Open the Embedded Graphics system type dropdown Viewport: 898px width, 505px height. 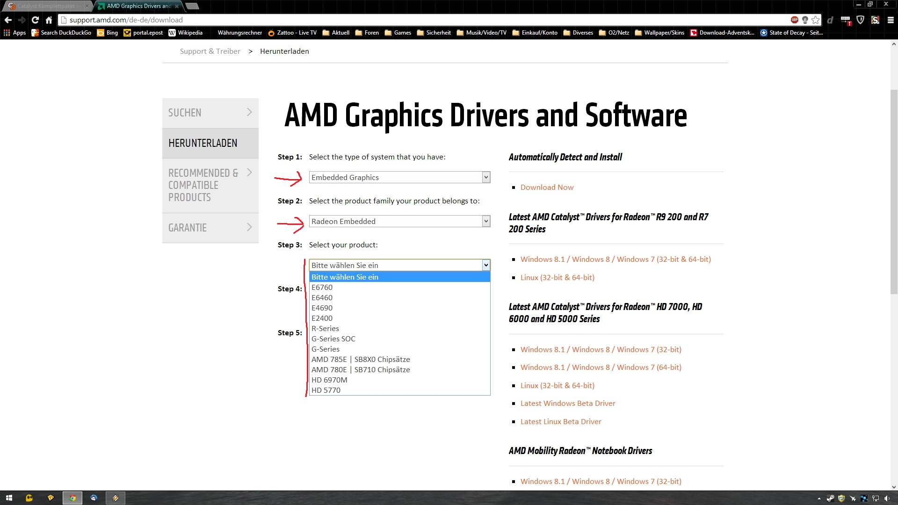[x=399, y=177]
